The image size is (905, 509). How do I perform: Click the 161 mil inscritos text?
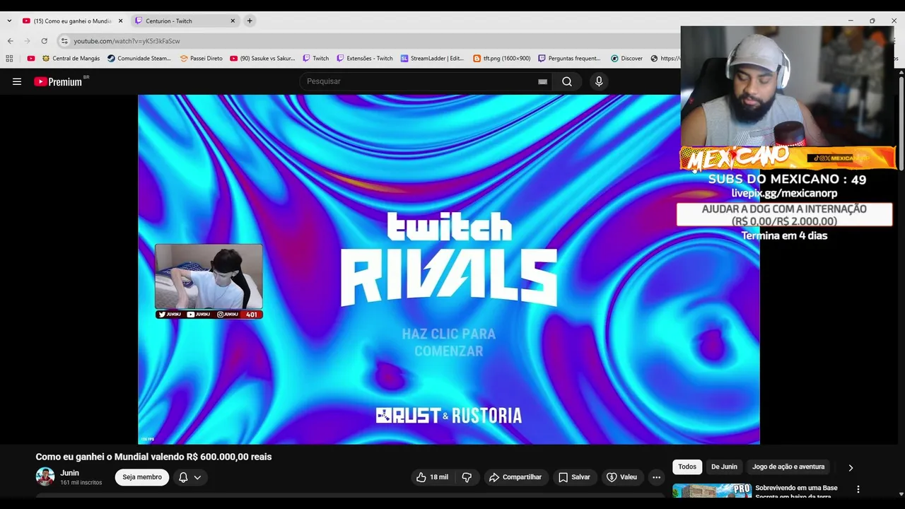[x=81, y=482]
